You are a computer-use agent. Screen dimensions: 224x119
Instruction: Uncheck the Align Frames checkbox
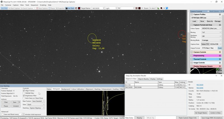click(x=24, y=91)
